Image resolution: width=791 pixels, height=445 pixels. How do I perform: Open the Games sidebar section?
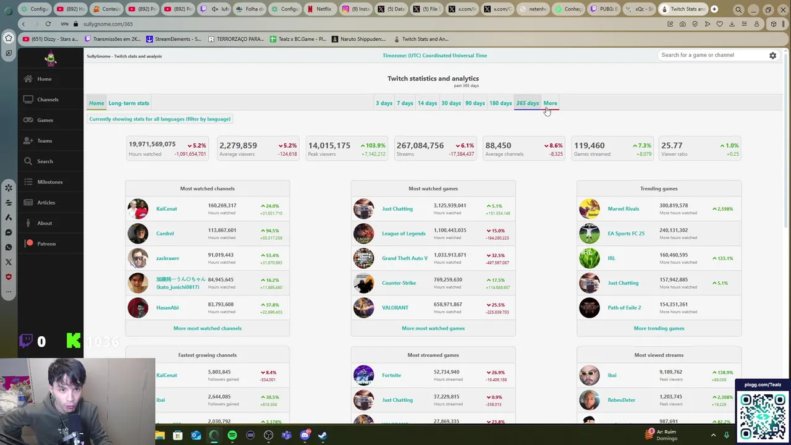44,120
